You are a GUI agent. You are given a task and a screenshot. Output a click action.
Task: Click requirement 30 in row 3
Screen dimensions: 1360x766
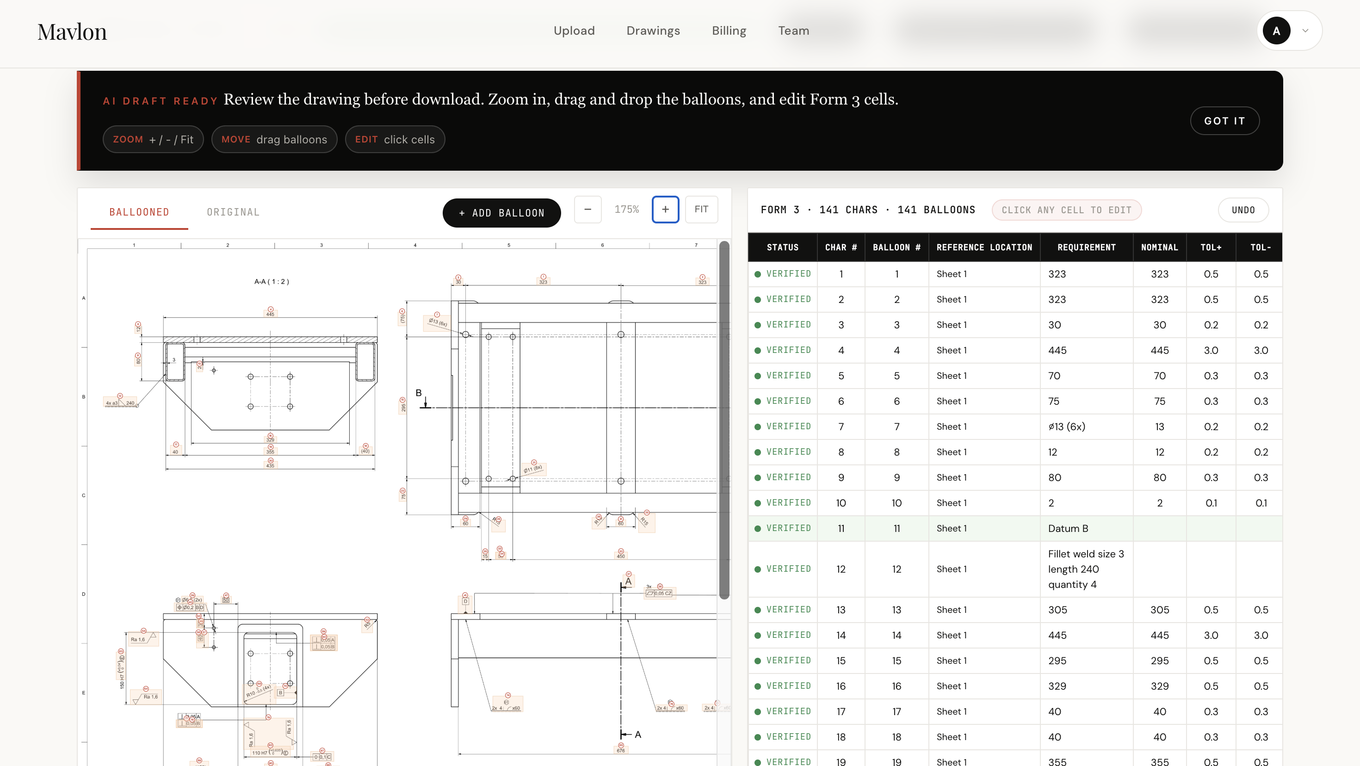pos(1087,325)
